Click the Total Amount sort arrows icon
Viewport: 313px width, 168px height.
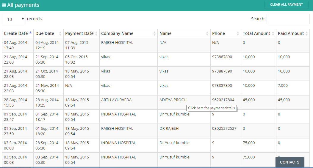273,34
